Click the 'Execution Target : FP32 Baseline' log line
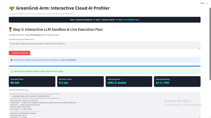 coord(20,107)
